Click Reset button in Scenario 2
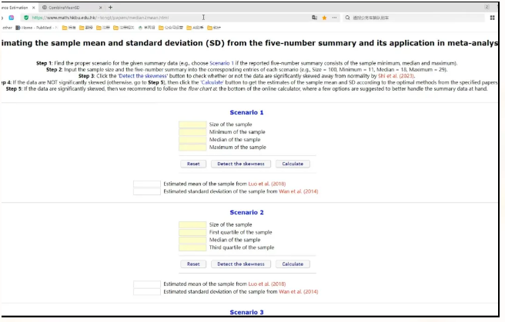The width and height of the screenshot is (505, 322). point(193,264)
